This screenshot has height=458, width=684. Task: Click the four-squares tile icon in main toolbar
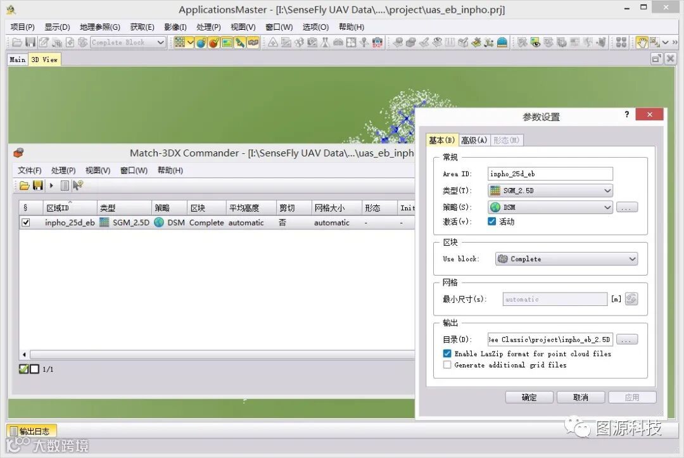[x=622, y=42]
